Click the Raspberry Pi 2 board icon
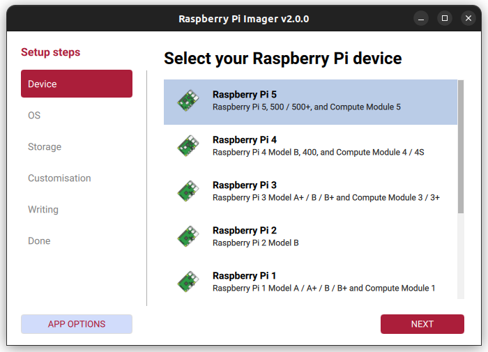This screenshot has height=352, width=488. pos(188,238)
